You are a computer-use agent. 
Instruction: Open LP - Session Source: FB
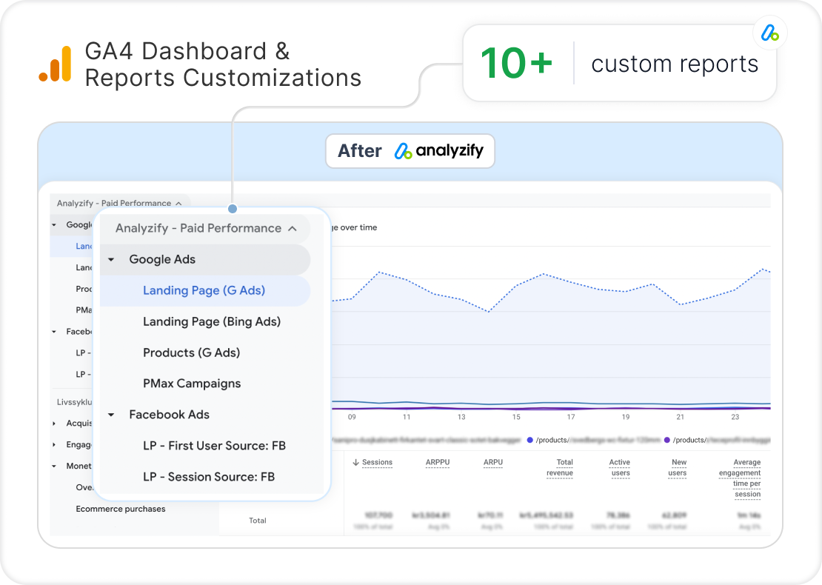pos(209,477)
